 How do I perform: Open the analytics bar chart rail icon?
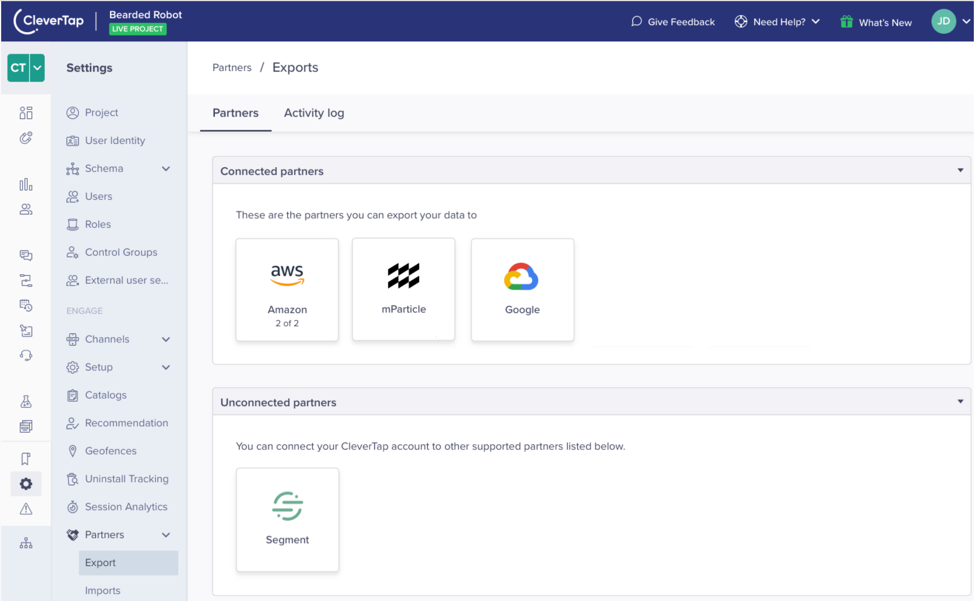(x=26, y=185)
